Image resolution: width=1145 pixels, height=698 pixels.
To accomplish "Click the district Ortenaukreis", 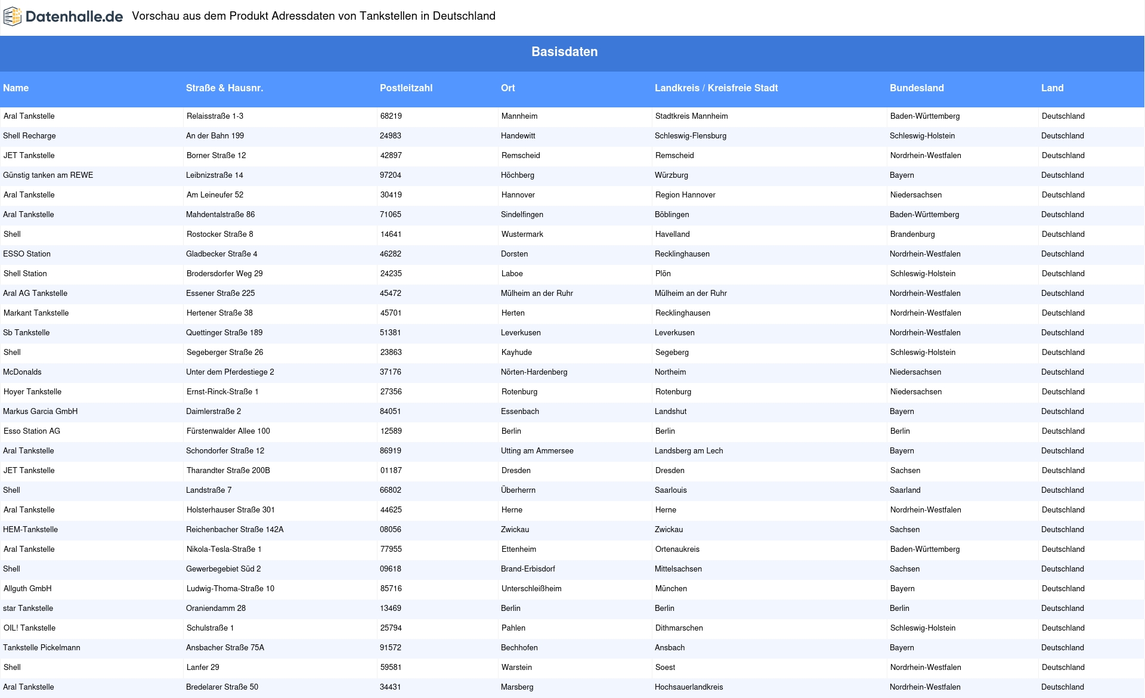I will click(x=677, y=549).
